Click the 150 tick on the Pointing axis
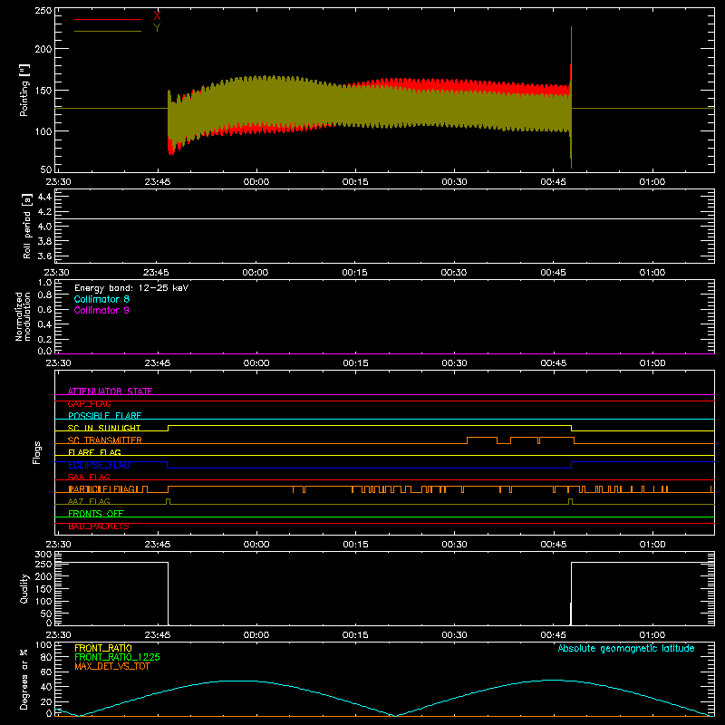 click(x=43, y=90)
